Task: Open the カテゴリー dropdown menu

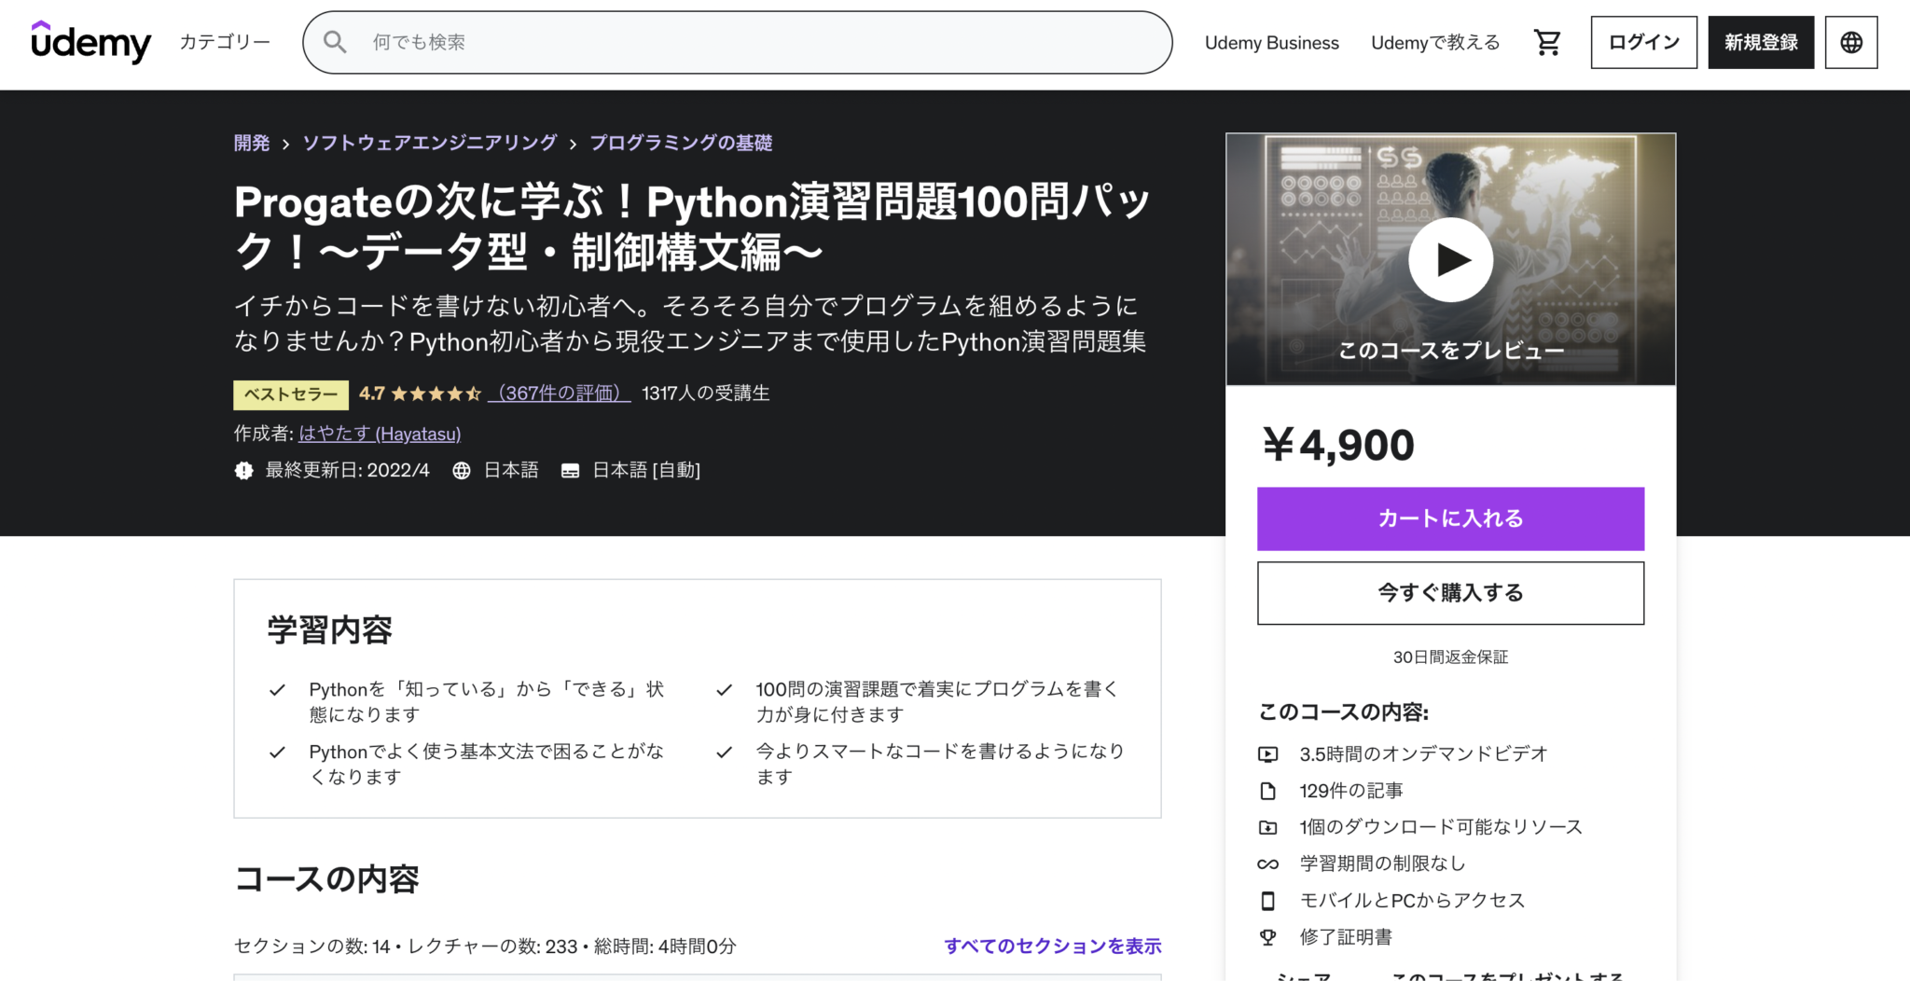Action: tap(223, 41)
